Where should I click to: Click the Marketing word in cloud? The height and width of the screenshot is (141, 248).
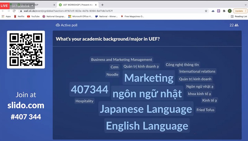pos(149,78)
